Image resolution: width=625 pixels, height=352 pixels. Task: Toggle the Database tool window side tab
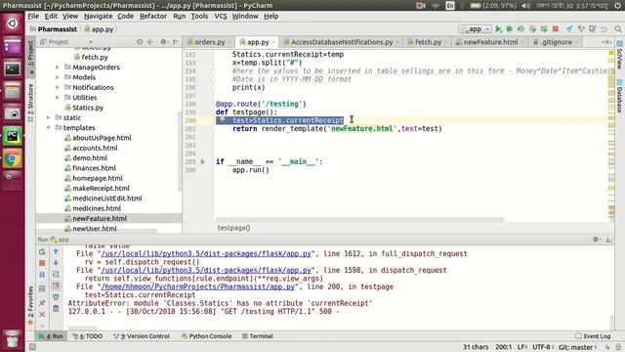tap(619, 96)
